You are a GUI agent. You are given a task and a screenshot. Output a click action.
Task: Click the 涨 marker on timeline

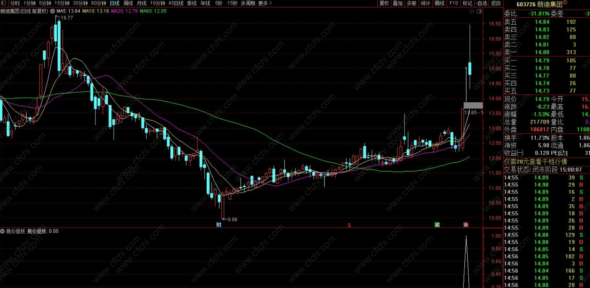(x=466, y=225)
